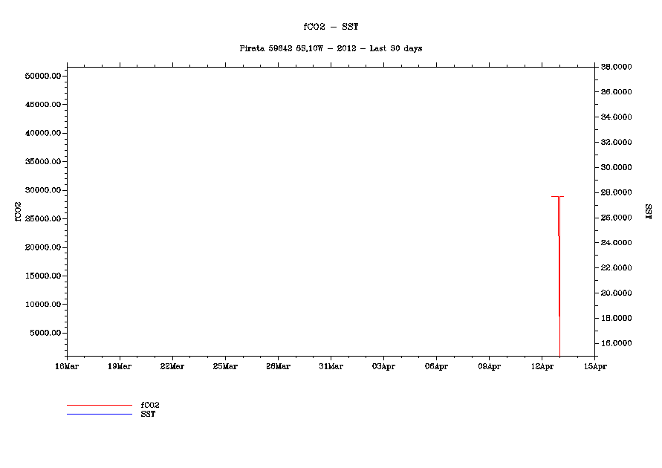Click the 28.0000 value on right axis
Screen dimensions: 662x468
pos(616,192)
